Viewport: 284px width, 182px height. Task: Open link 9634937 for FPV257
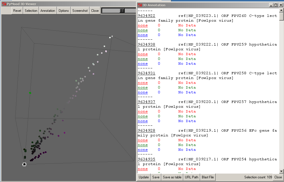coord(146,102)
